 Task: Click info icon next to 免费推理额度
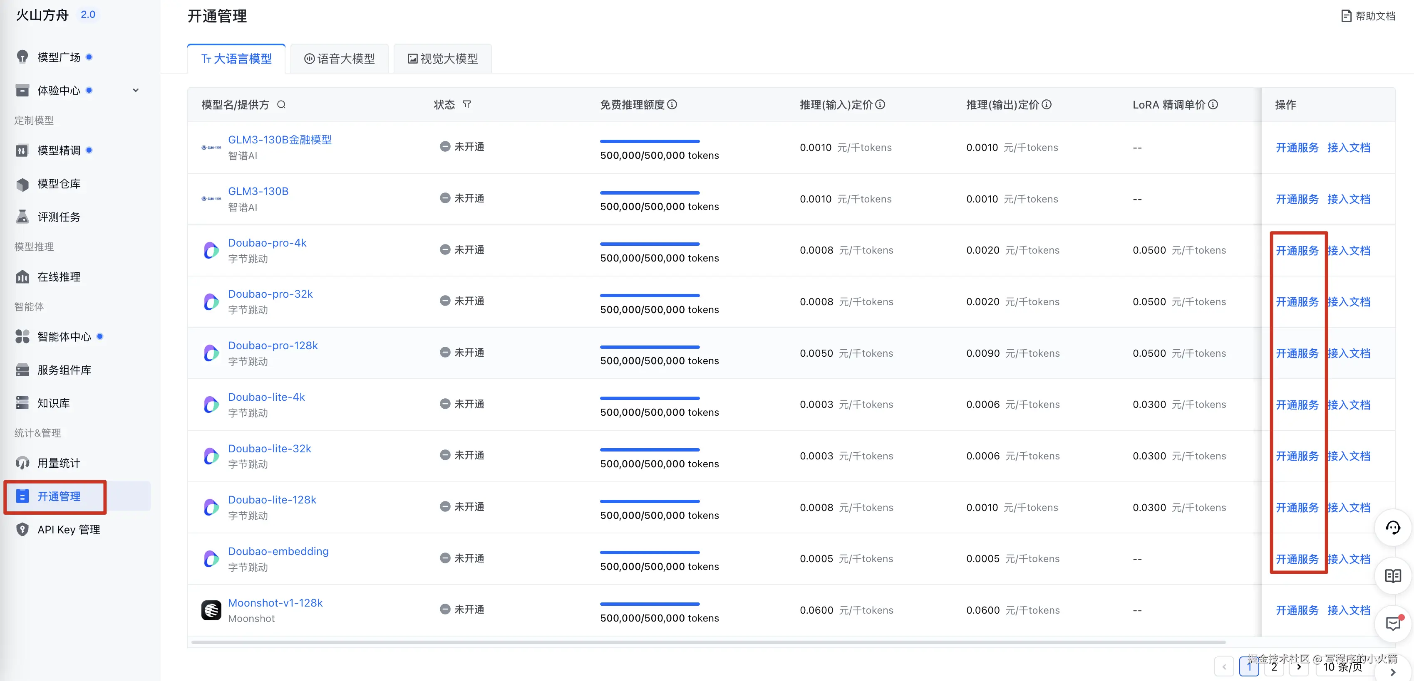click(672, 105)
